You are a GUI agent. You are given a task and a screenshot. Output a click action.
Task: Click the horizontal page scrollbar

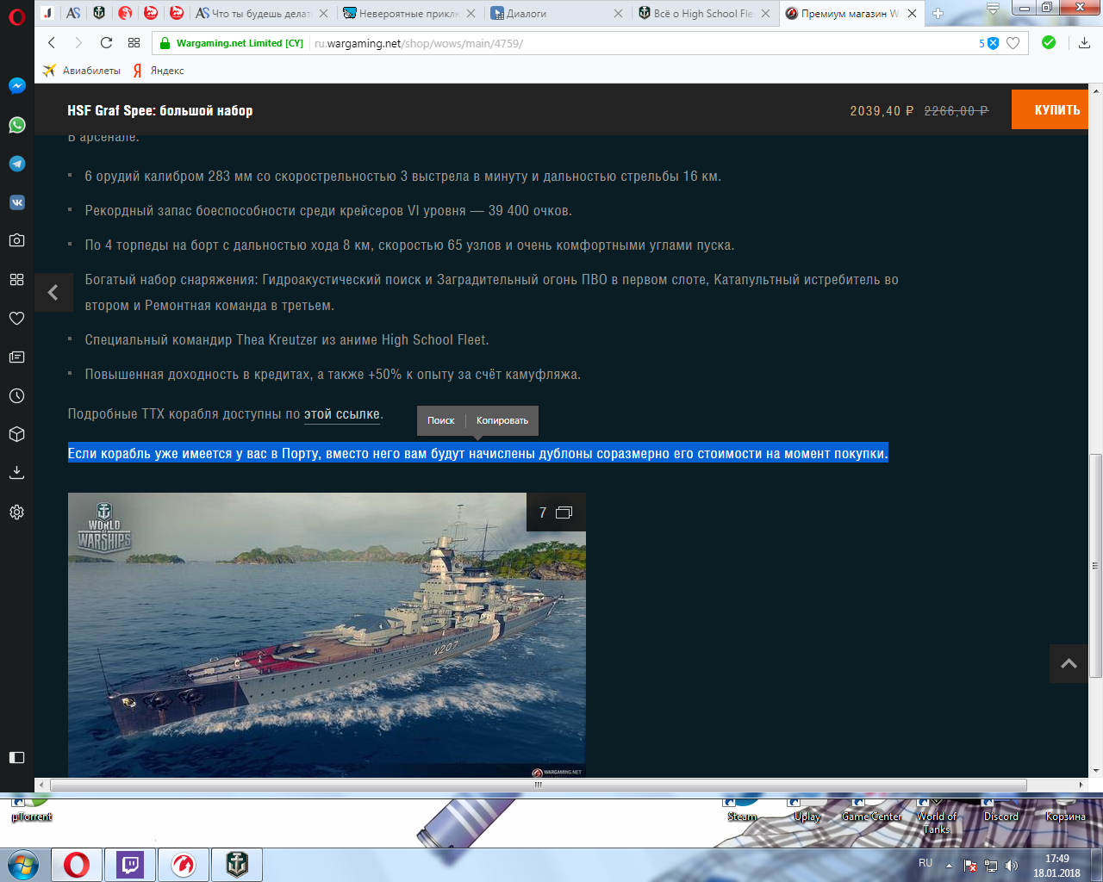538,785
